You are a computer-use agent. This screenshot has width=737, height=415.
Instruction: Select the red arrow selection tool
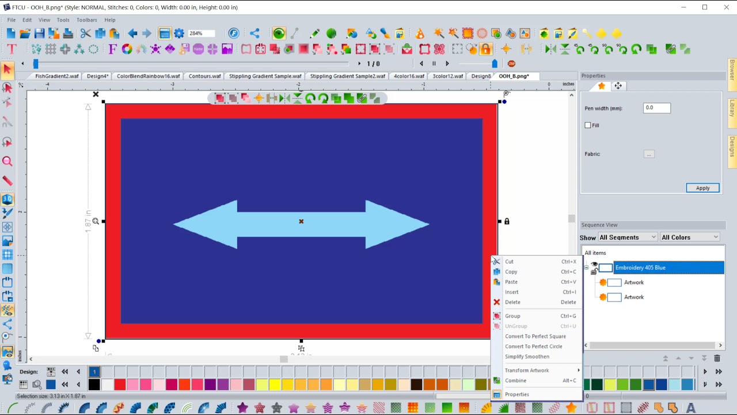click(7, 70)
